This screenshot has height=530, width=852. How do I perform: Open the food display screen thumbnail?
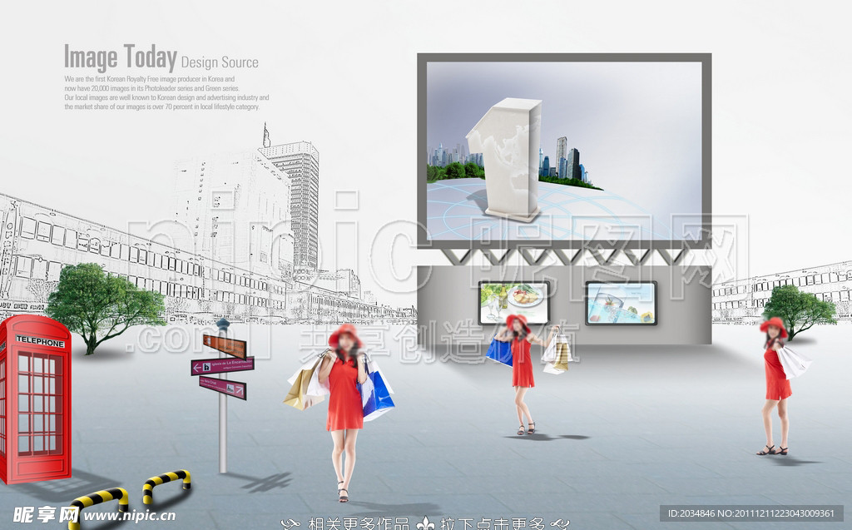click(513, 301)
